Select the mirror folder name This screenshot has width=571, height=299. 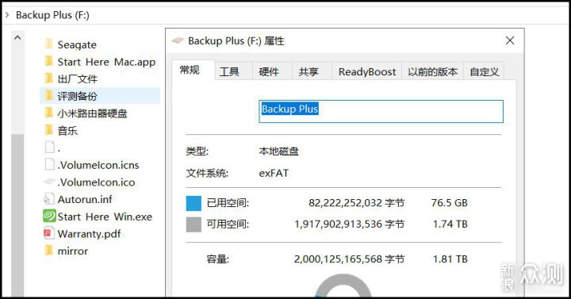tap(73, 251)
